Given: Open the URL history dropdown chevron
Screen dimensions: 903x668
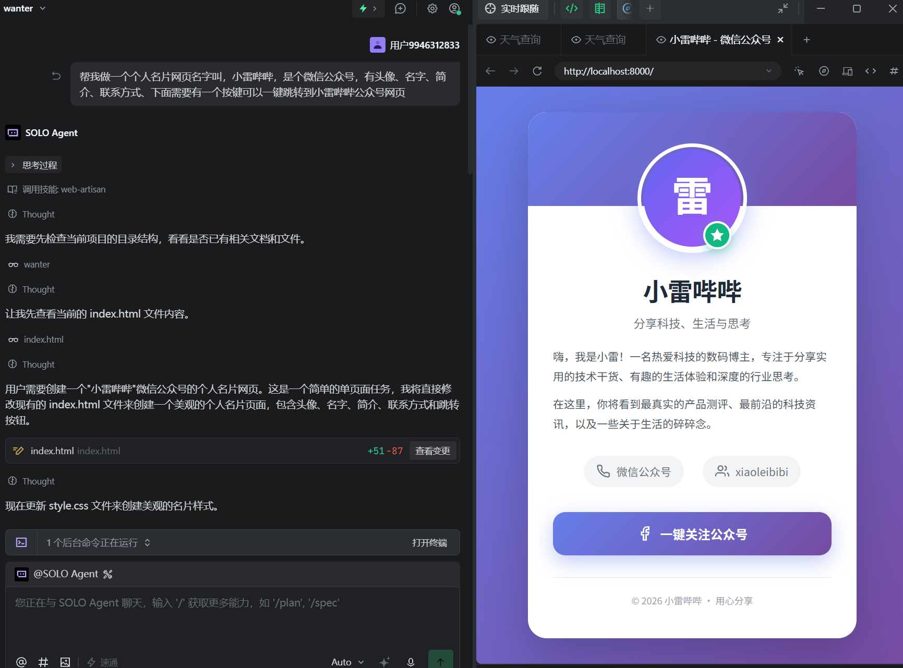Looking at the screenshot, I should [768, 71].
